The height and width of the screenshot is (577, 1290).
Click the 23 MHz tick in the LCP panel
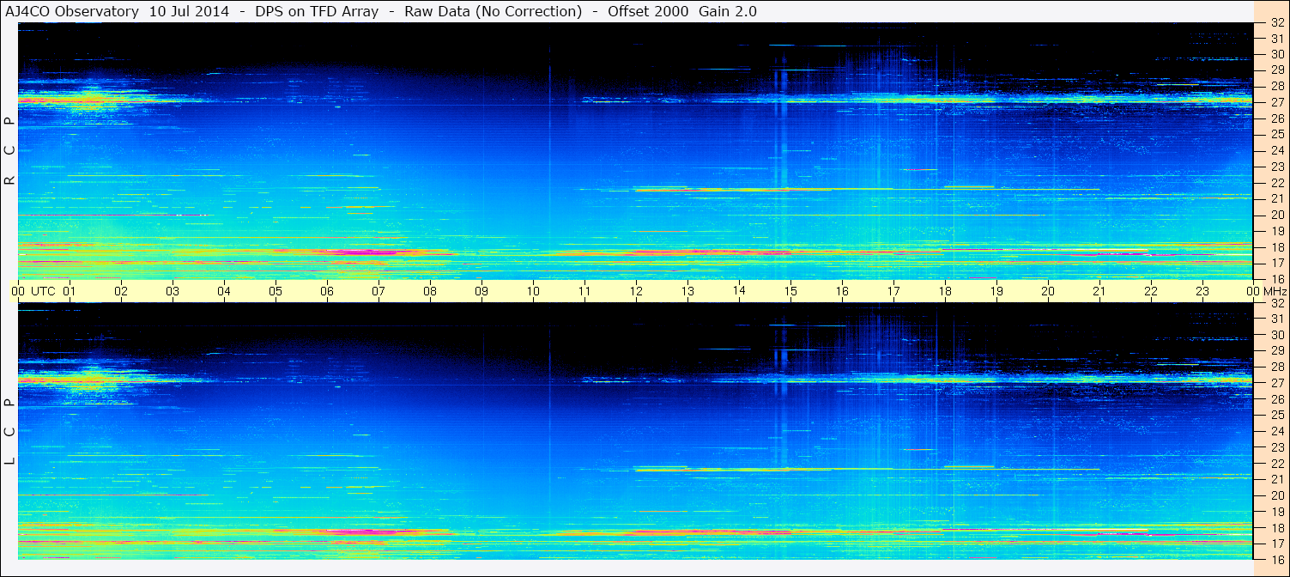(x=1276, y=447)
